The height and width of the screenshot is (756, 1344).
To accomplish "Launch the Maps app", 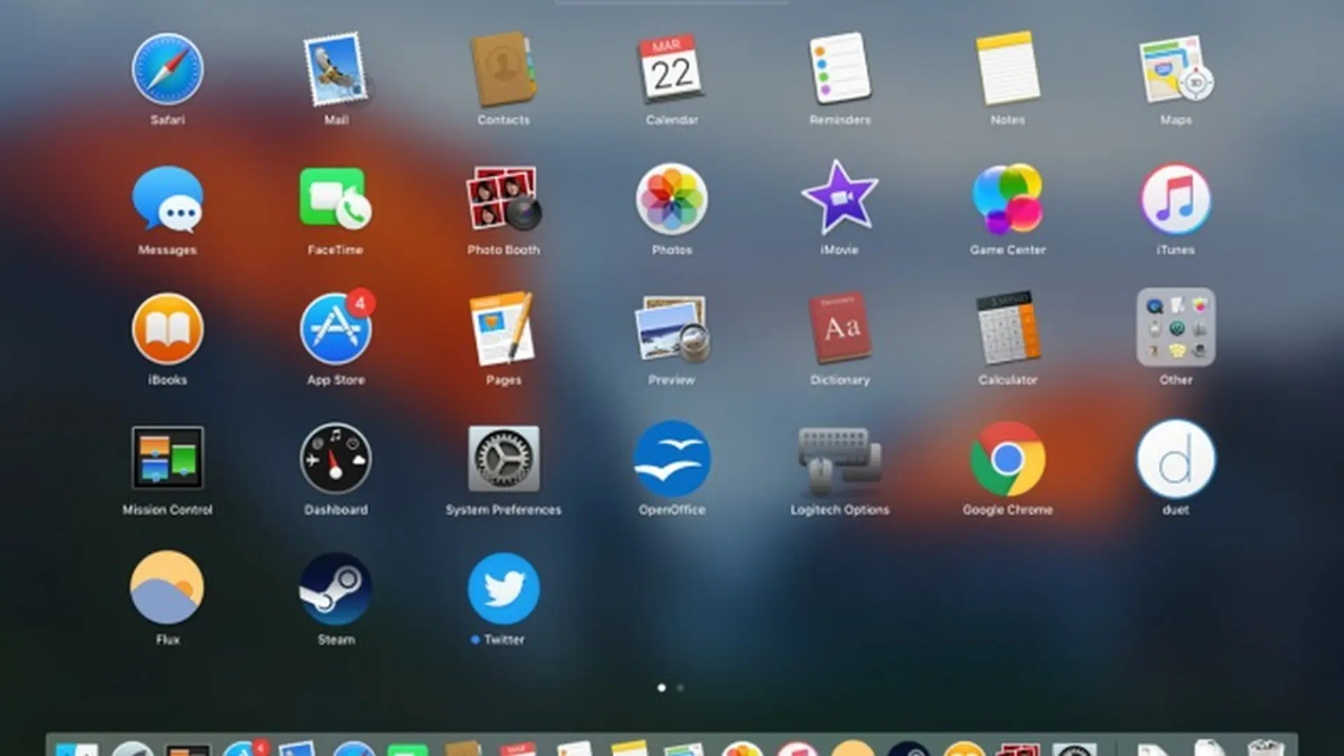I will [x=1175, y=69].
